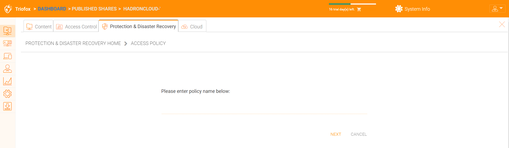Switch to the Cloud tab
This screenshot has height=148, width=509.
pyautogui.click(x=192, y=26)
